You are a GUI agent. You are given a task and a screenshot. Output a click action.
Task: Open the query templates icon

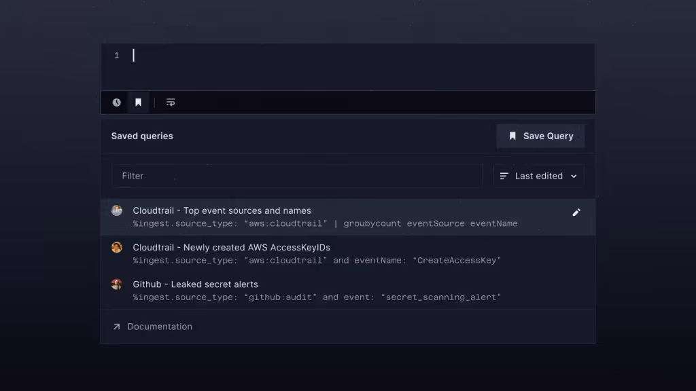170,102
